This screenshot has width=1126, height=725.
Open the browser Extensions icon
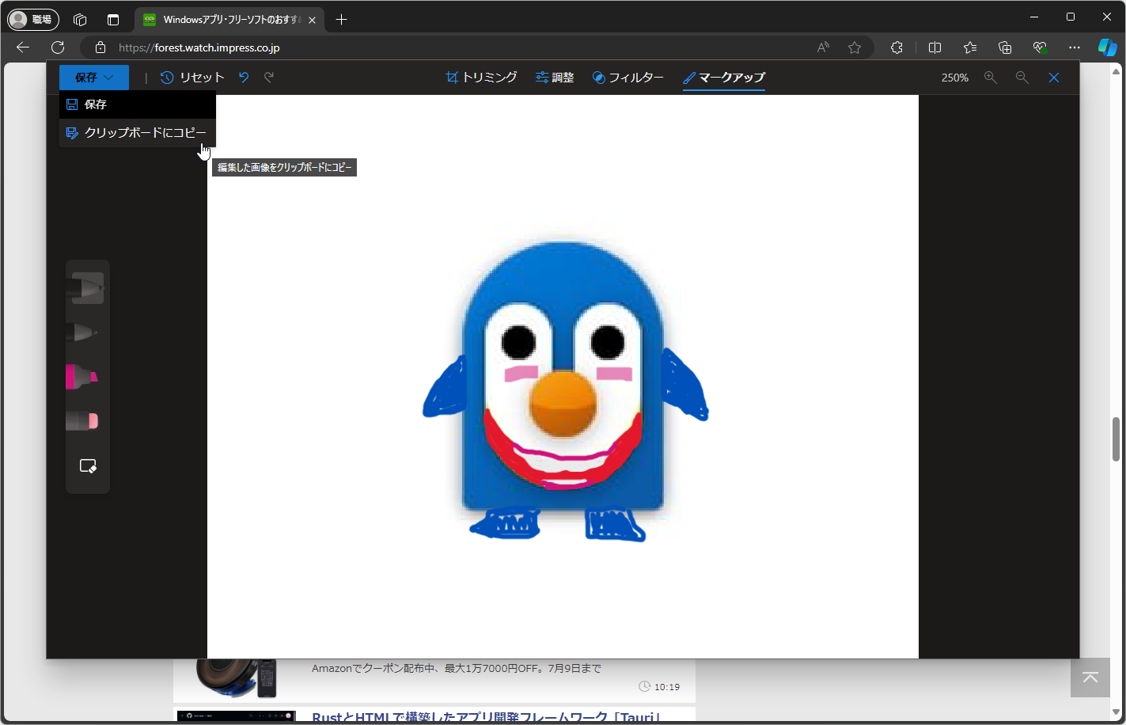point(897,47)
